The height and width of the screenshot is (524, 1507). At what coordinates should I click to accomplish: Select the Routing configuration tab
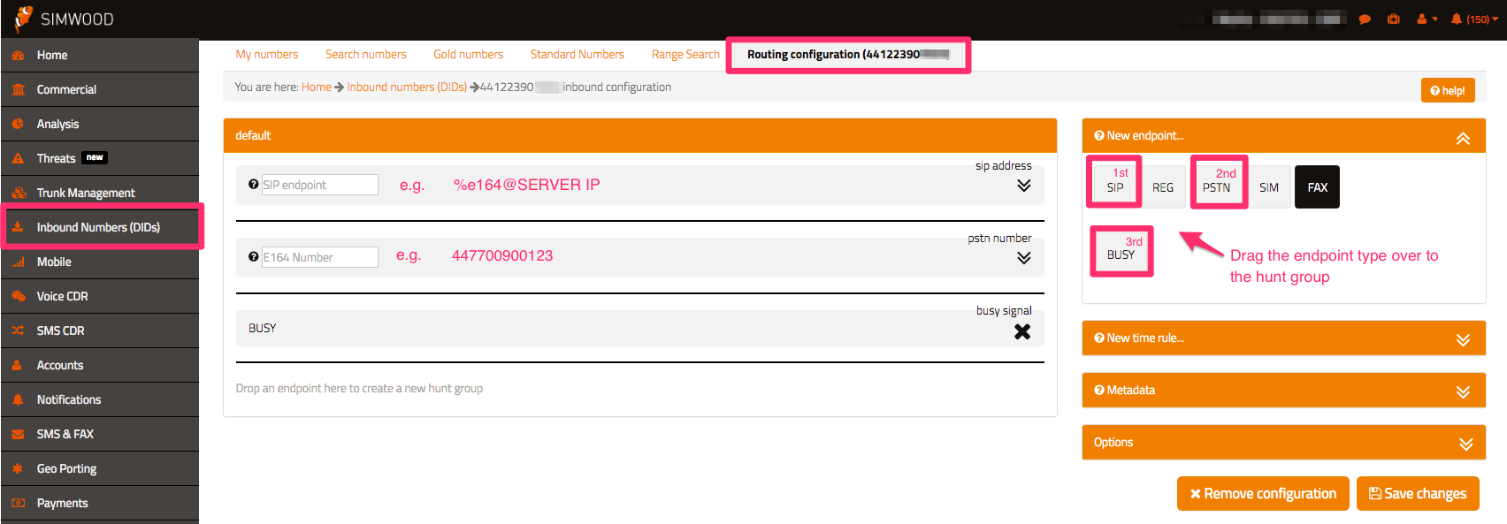coord(848,55)
